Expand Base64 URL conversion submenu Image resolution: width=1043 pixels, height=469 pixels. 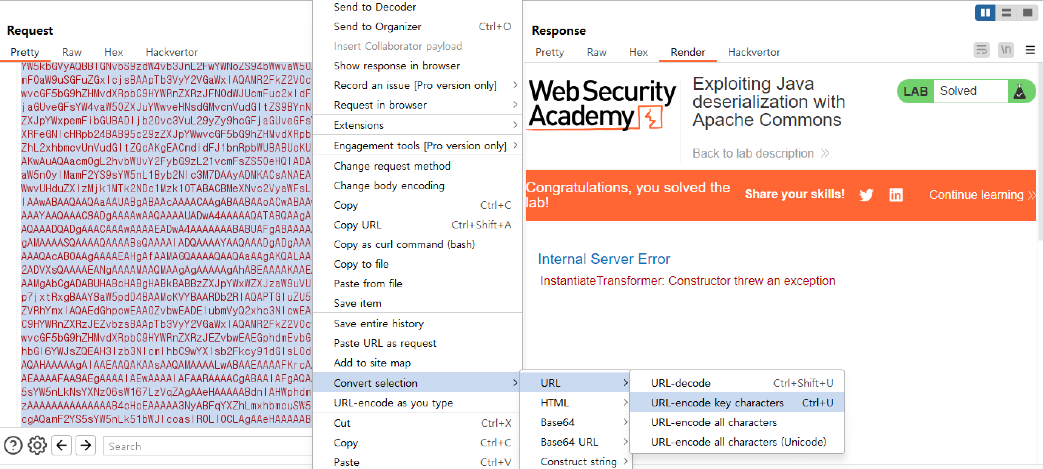(574, 442)
